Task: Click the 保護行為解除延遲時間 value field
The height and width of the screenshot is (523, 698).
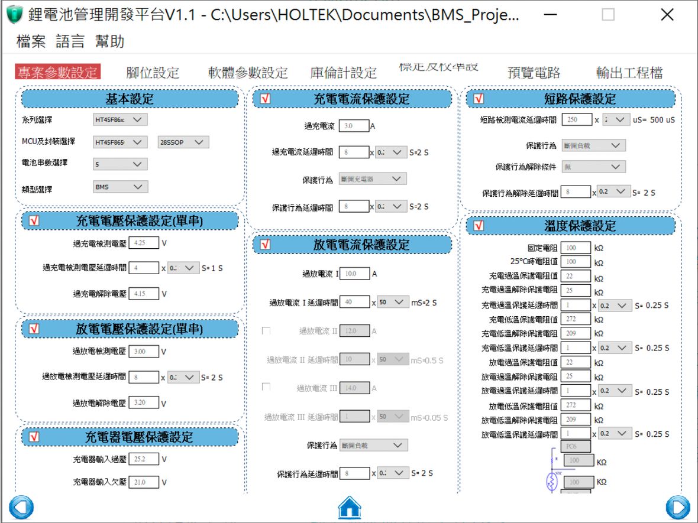Action: 576,192
